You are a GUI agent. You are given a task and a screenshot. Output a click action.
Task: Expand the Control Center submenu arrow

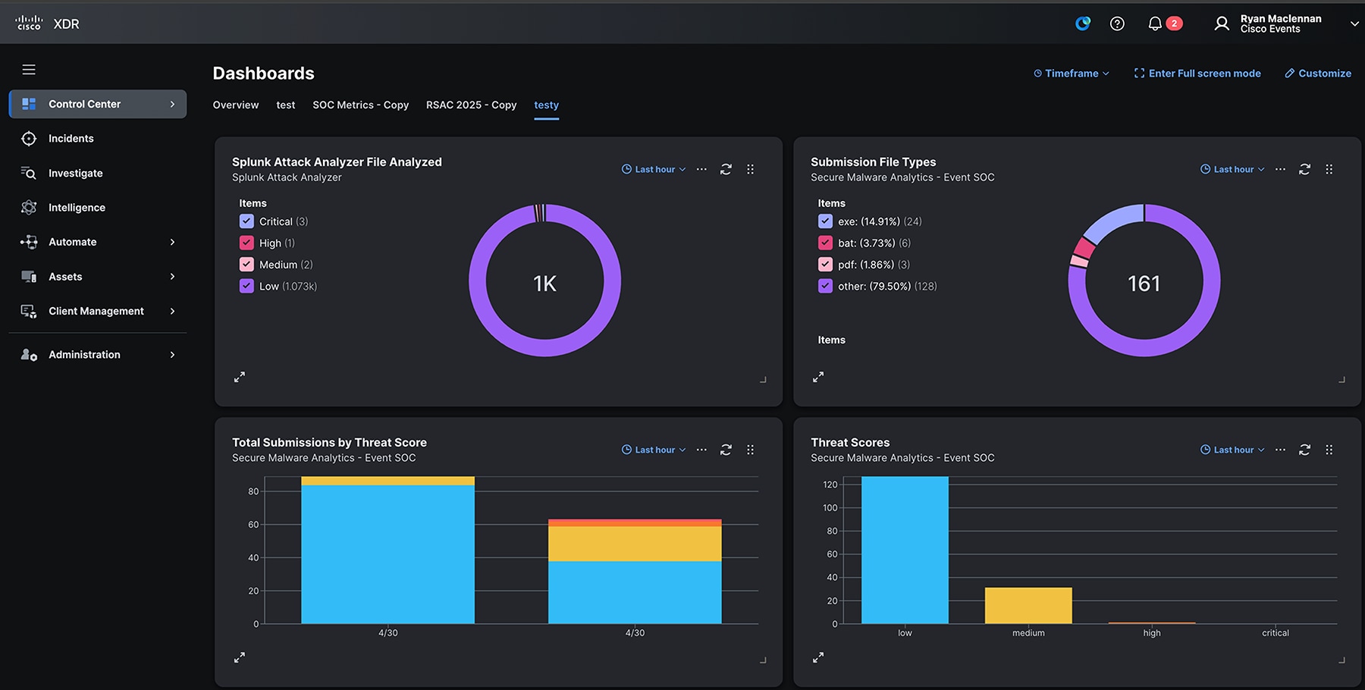(x=172, y=104)
